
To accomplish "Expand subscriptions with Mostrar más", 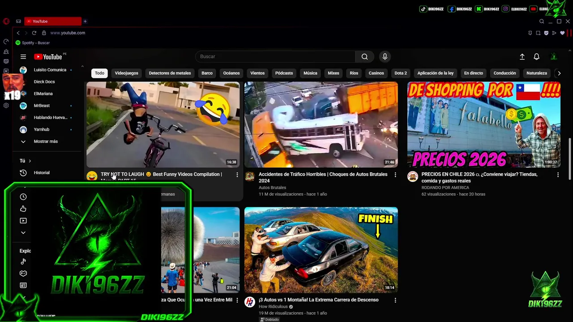I will click(x=46, y=141).
